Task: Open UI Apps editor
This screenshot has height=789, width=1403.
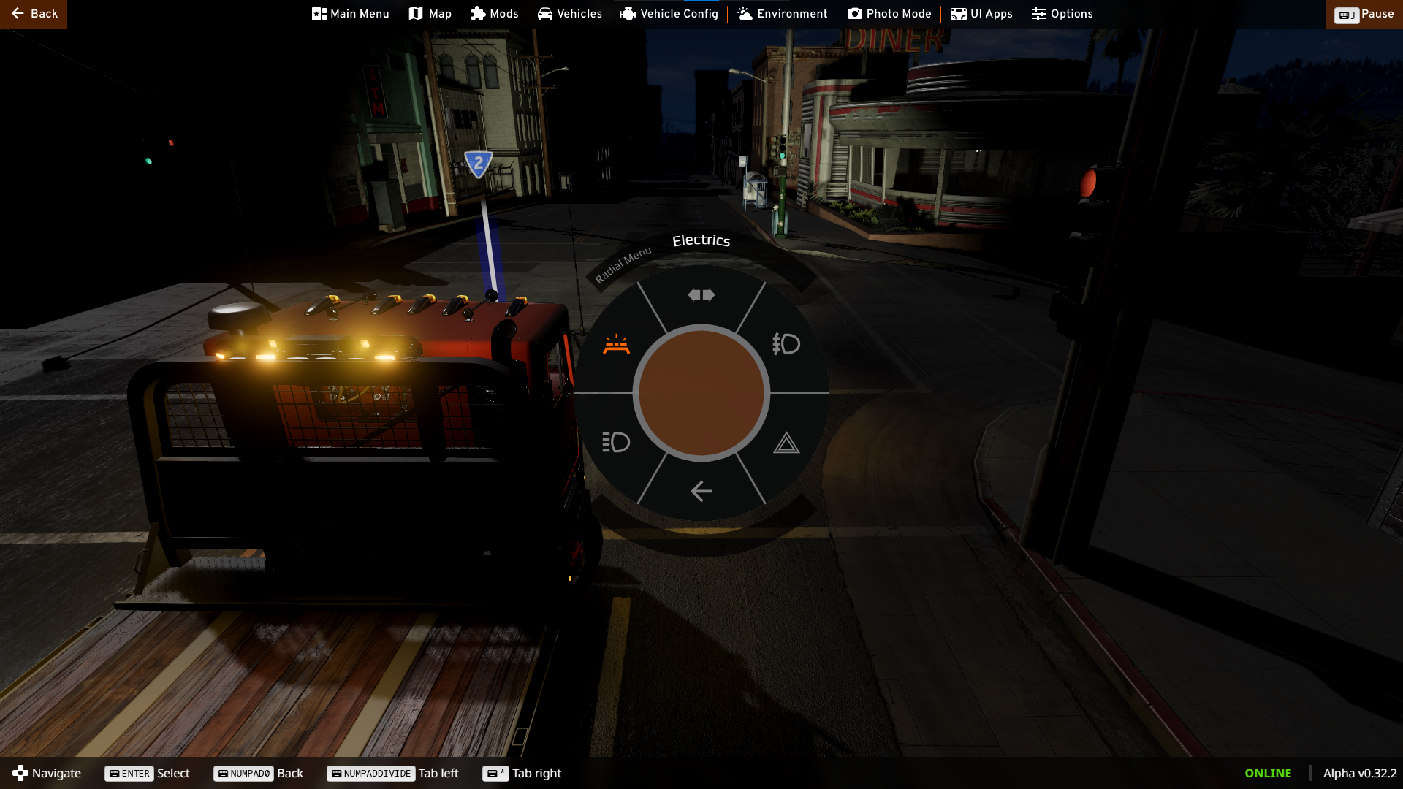Action: click(x=981, y=14)
